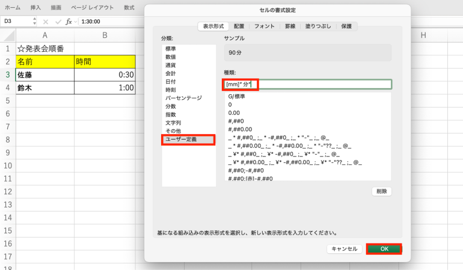Select column A header
This screenshot has height=270, width=463.
click(x=45, y=35)
